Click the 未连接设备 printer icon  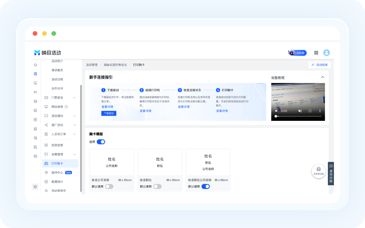[319, 171]
